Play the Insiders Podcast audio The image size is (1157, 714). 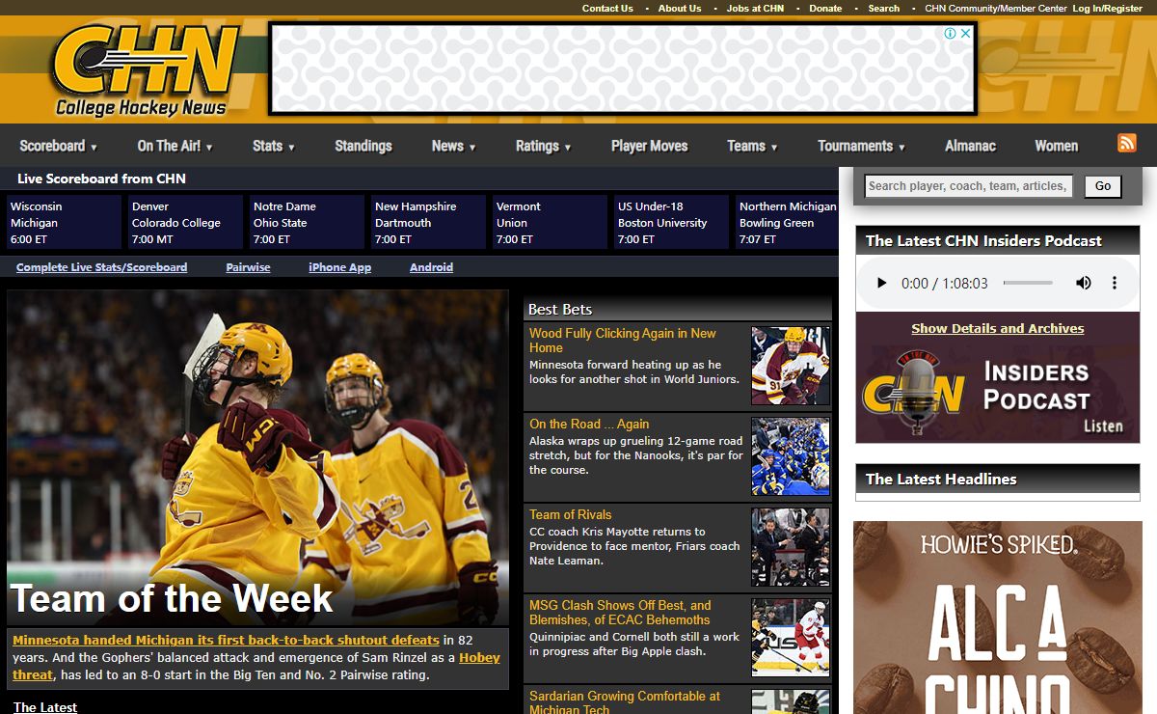[881, 283]
